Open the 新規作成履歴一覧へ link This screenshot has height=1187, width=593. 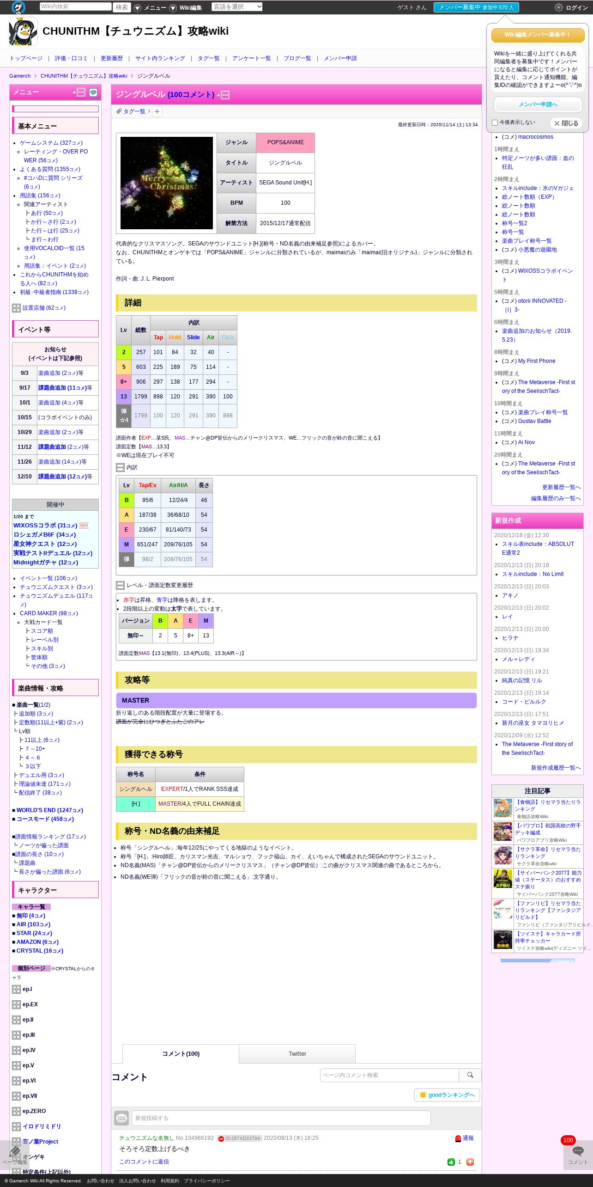click(556, 768)
